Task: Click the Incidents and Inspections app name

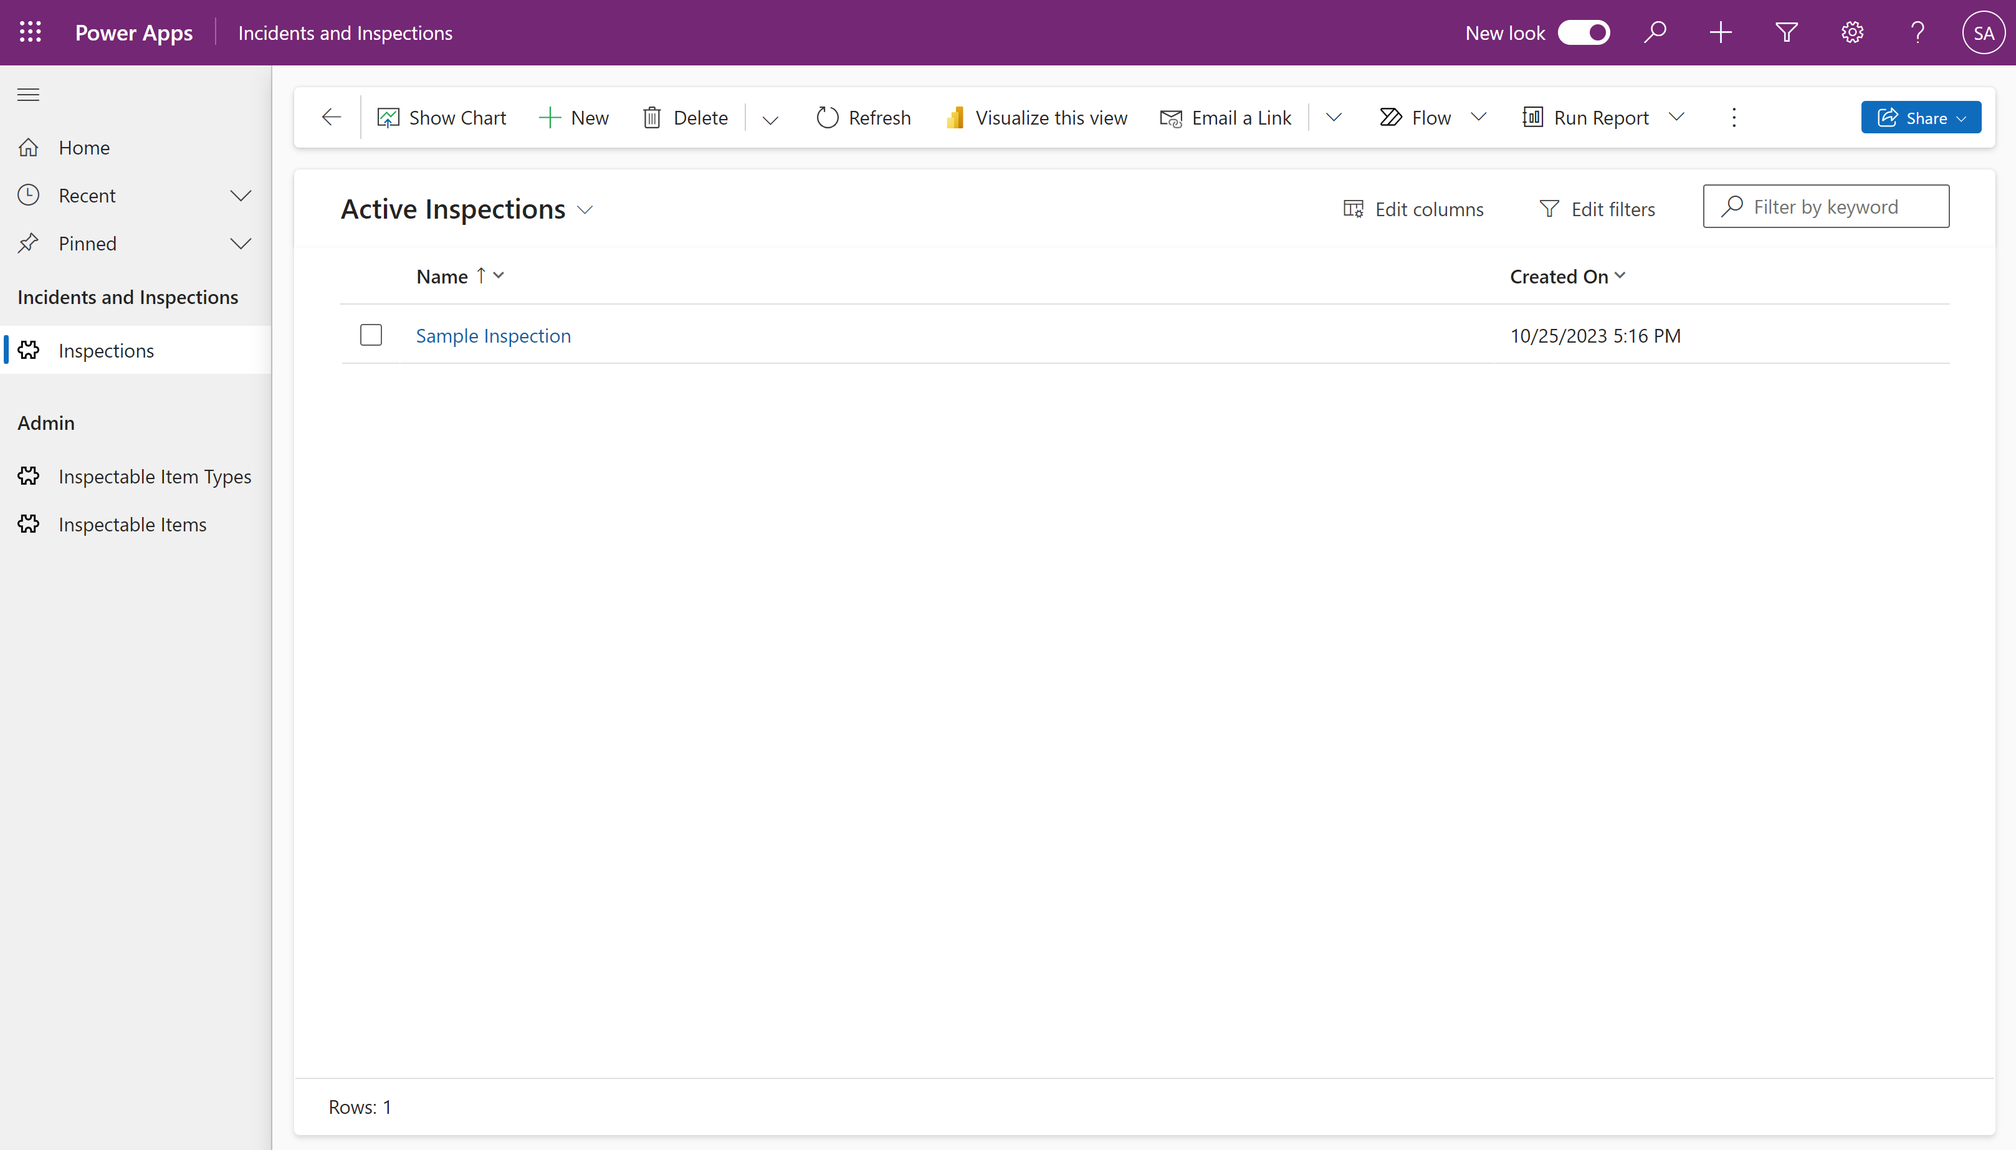Action: (345, 32)
